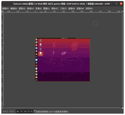Screen dimensions: 125x115
Task: Click the ubuntu-2004 image on the canvas
Action: 62,60
